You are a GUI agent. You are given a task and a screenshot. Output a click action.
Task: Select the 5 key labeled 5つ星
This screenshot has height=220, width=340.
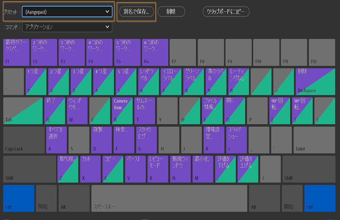[126, 81]
